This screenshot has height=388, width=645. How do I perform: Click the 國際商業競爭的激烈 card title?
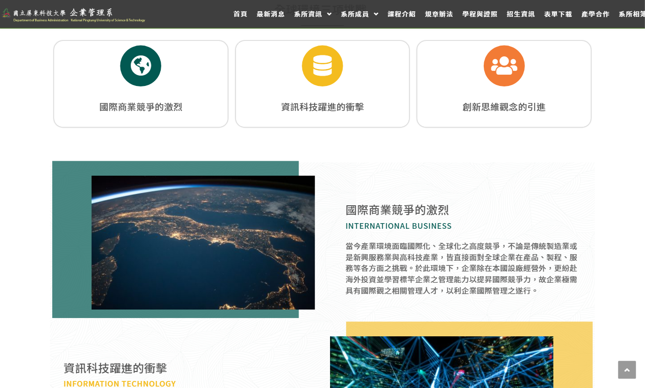click(x=141, y=107)
